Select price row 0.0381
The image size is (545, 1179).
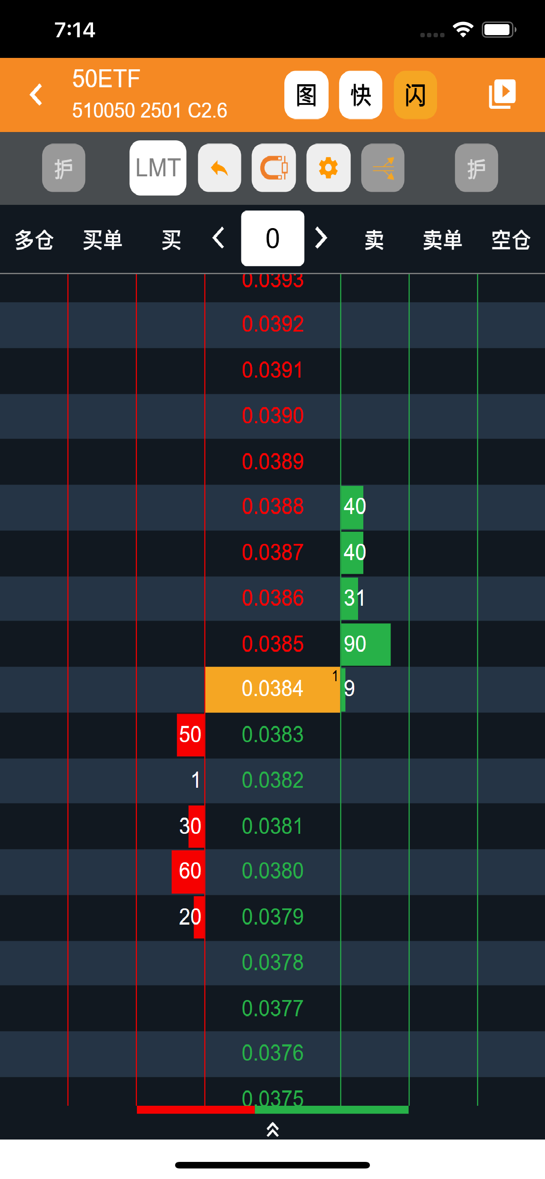coord(272,825)
